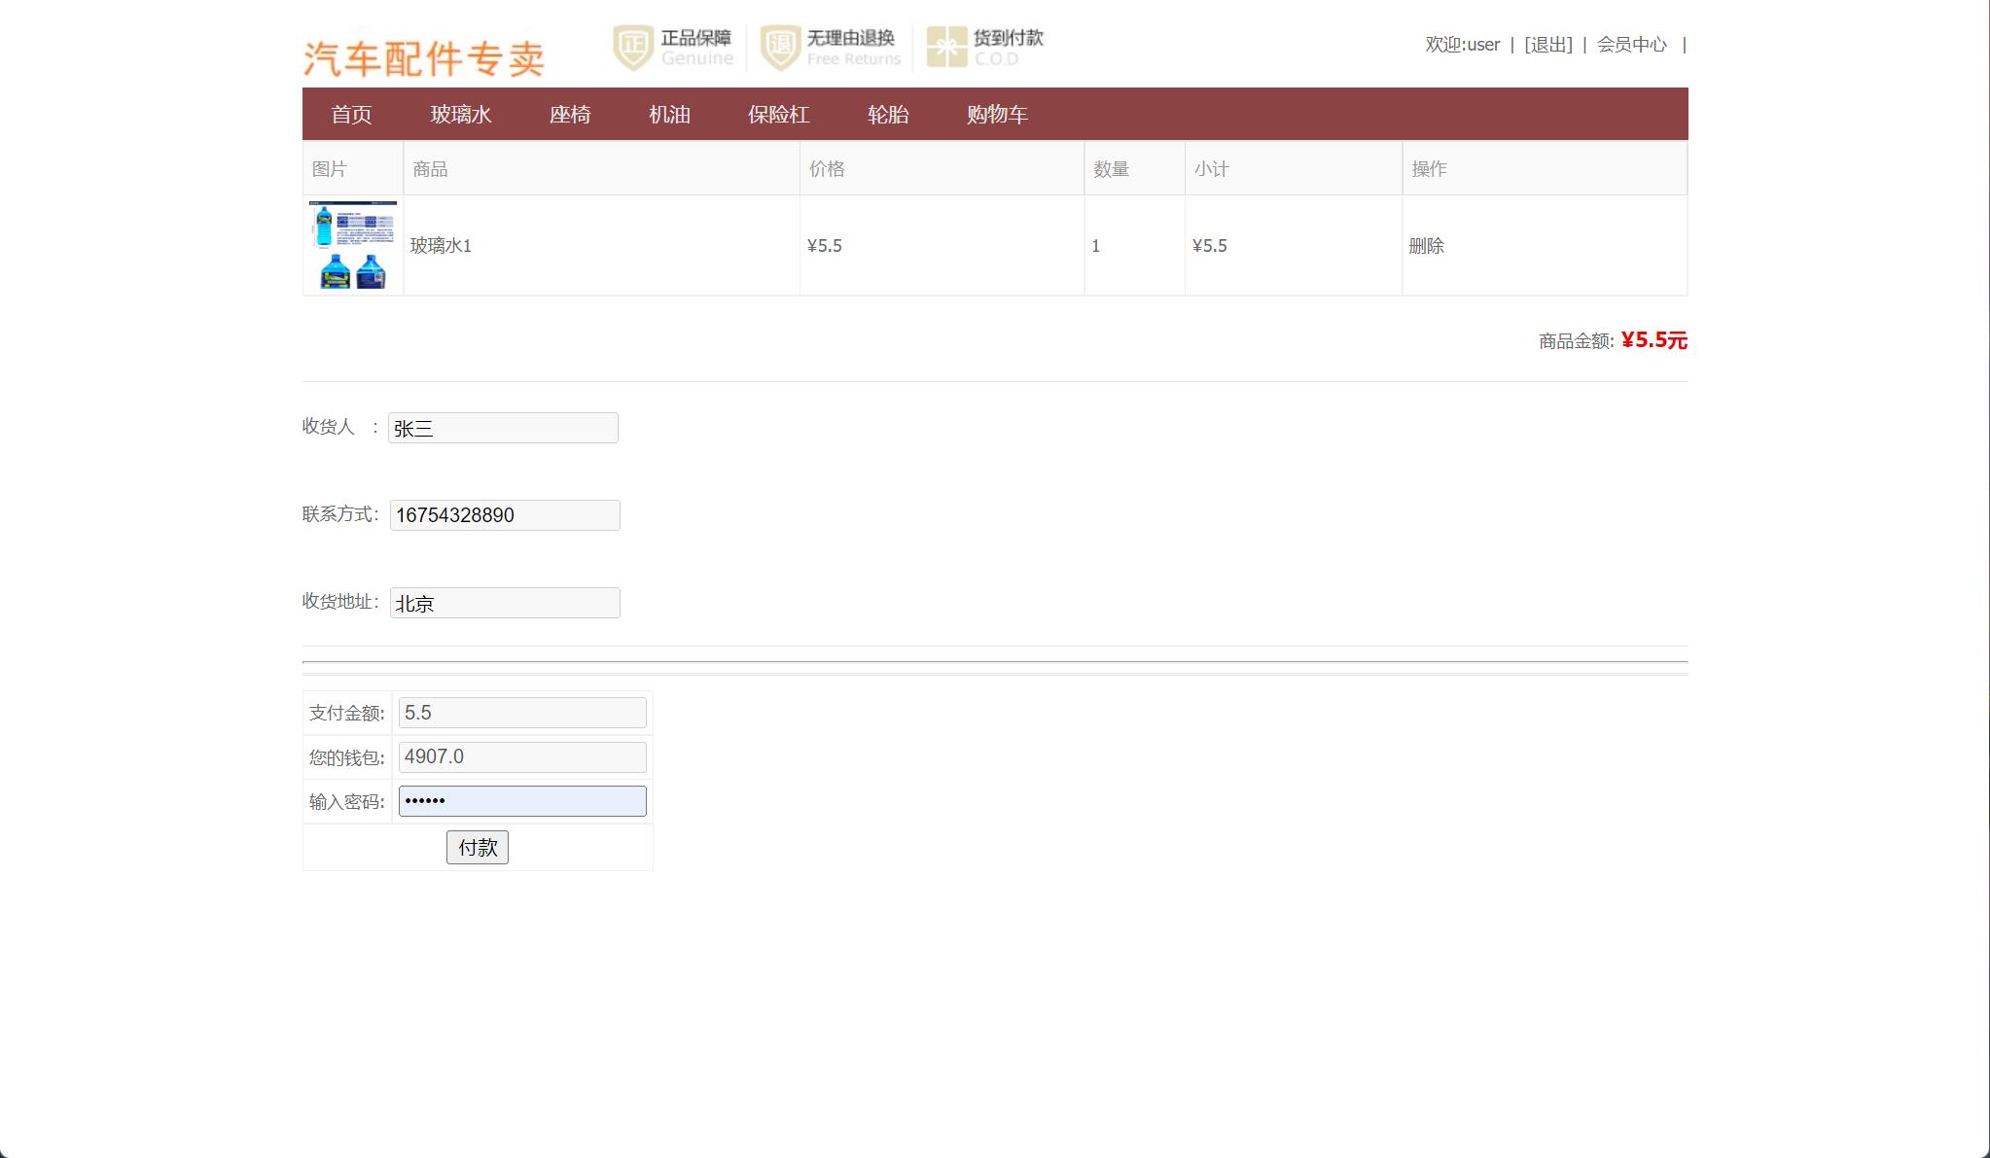Open the 玻璃水1 product thumbnail
The height and width of the screenshot is (1158, 1990).
[x=353, y=245]
